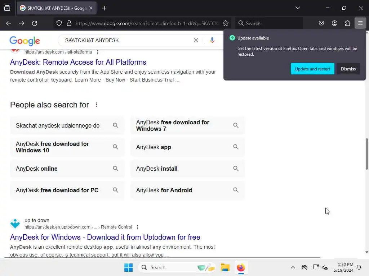This screenshot has width=369, height=276.
Task: Save page to Pocket icon
Action: pyautogui.click(x=321, y=23)
